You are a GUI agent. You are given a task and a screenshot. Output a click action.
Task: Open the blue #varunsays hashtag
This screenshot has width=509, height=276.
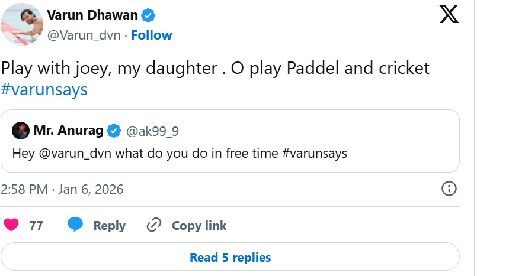(44, 90)
